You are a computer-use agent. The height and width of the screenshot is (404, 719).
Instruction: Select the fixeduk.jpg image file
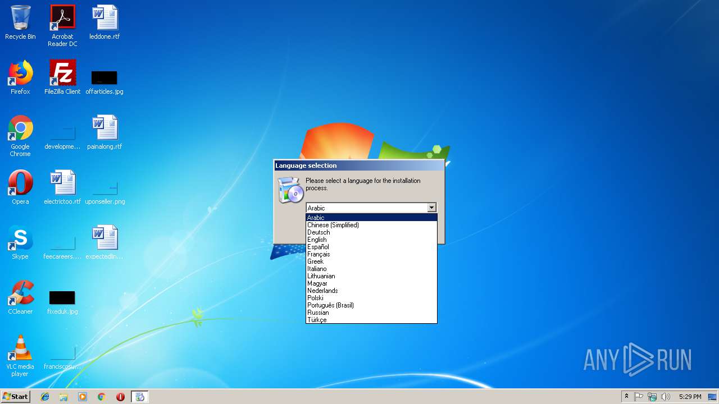(x=62, y=302)
